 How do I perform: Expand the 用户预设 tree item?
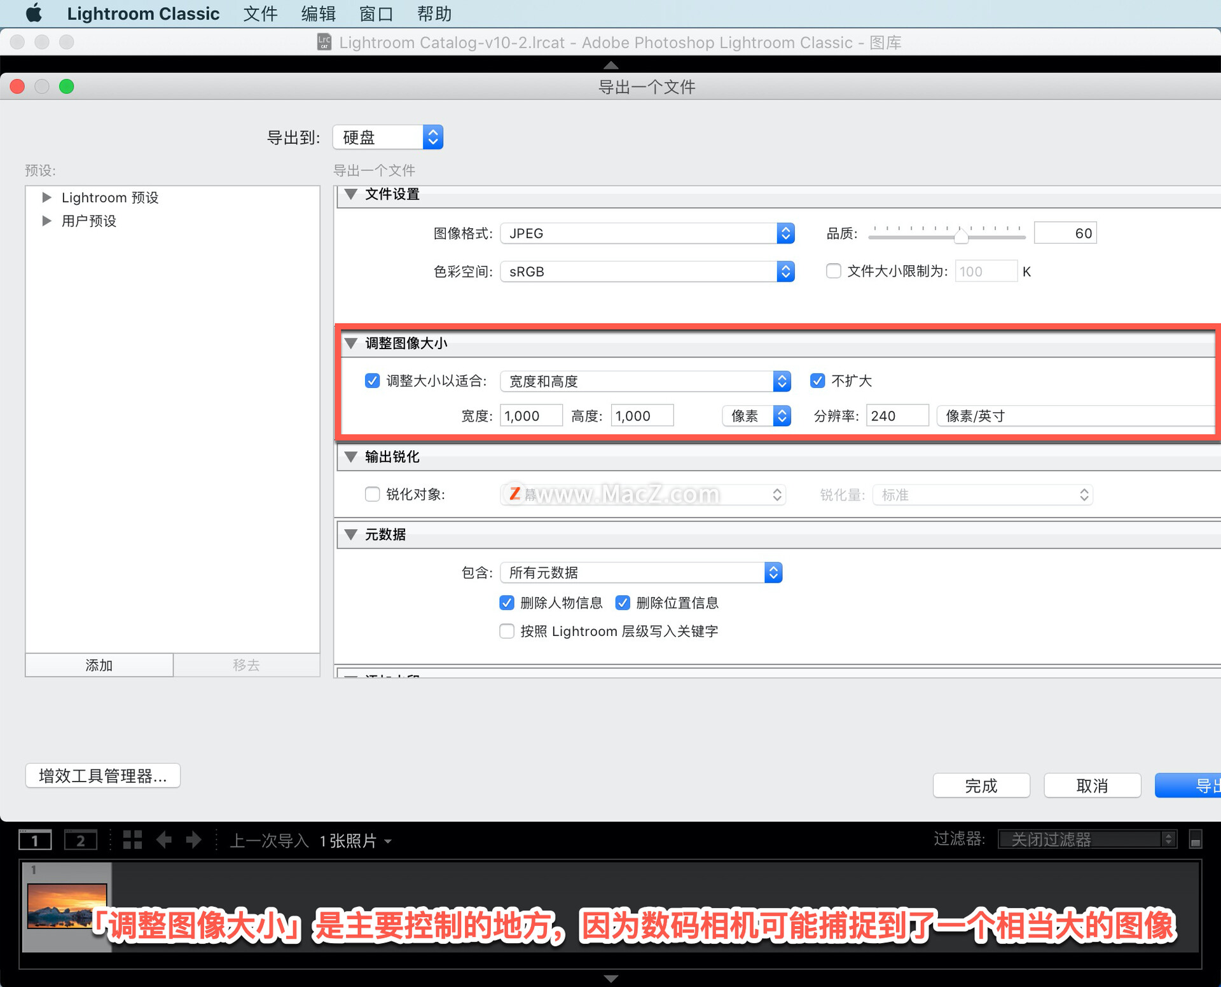tap(46, 221)
